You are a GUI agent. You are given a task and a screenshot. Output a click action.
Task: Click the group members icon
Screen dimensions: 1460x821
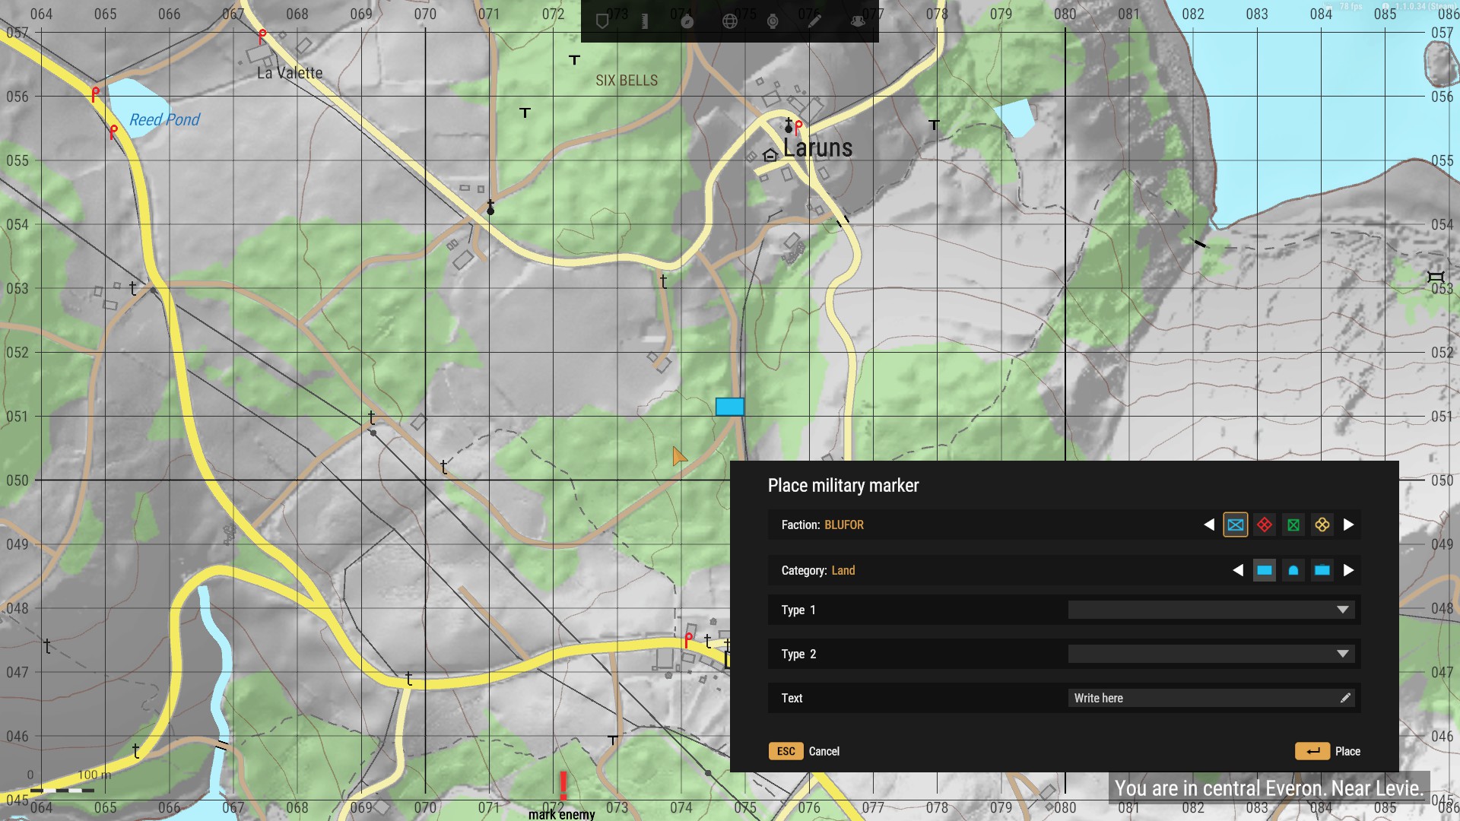click(858, 21)
